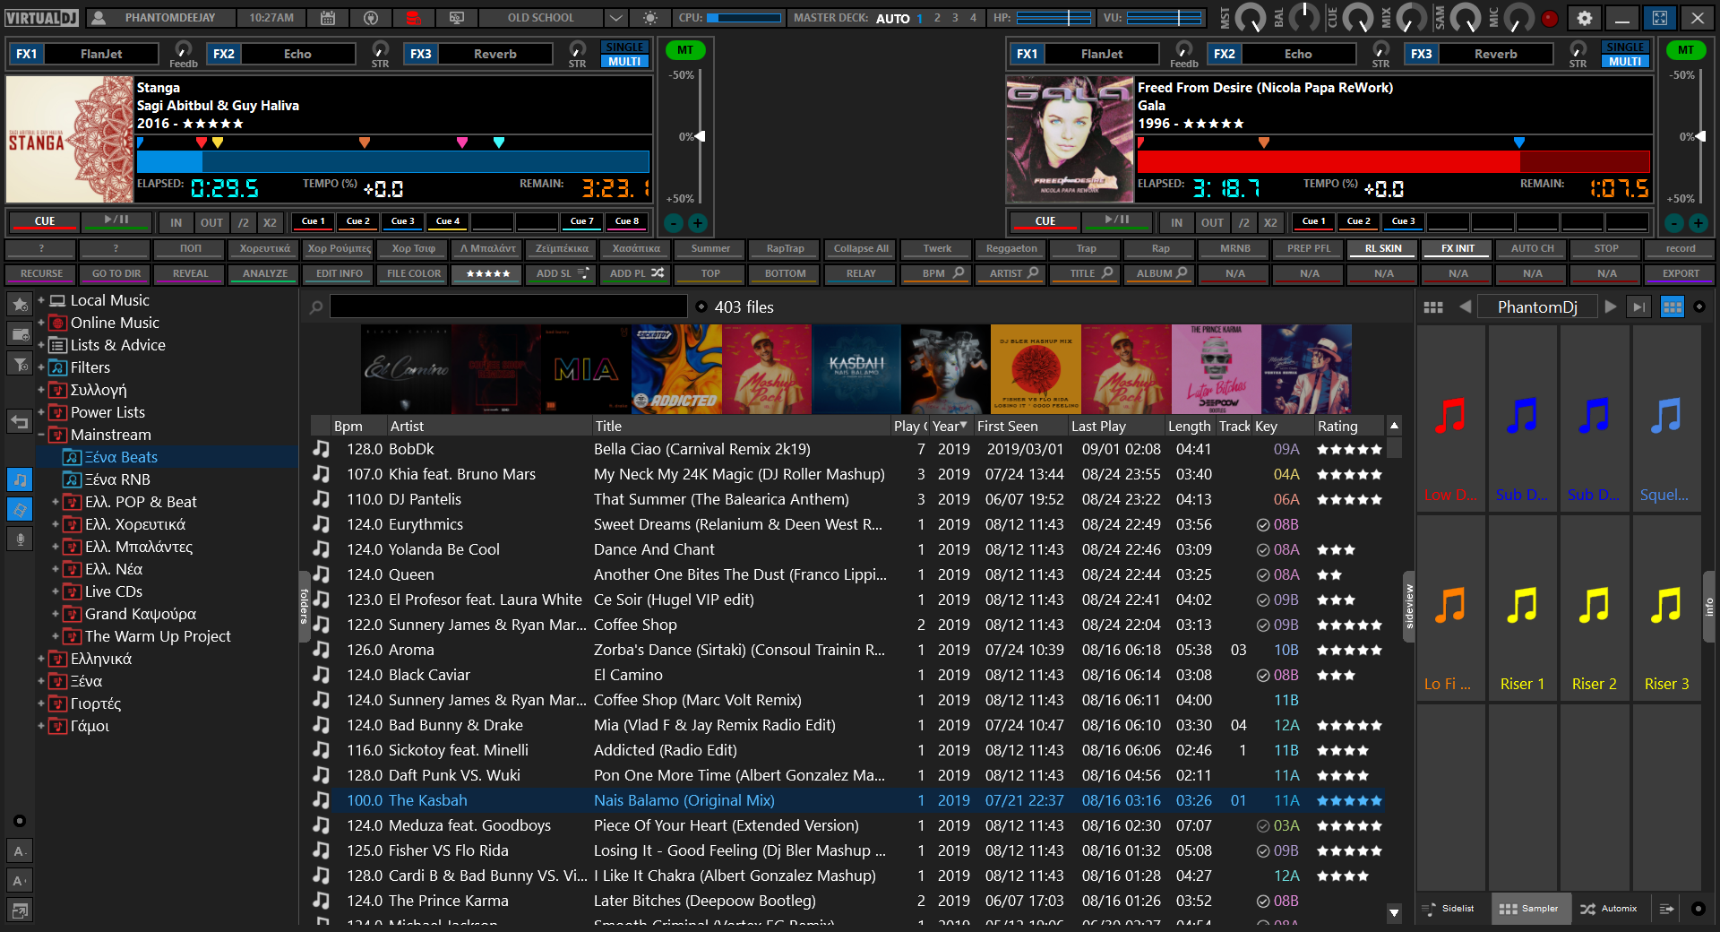Expand the Local Music tree node
1720x932 pixels.
(x=41, y=300)
